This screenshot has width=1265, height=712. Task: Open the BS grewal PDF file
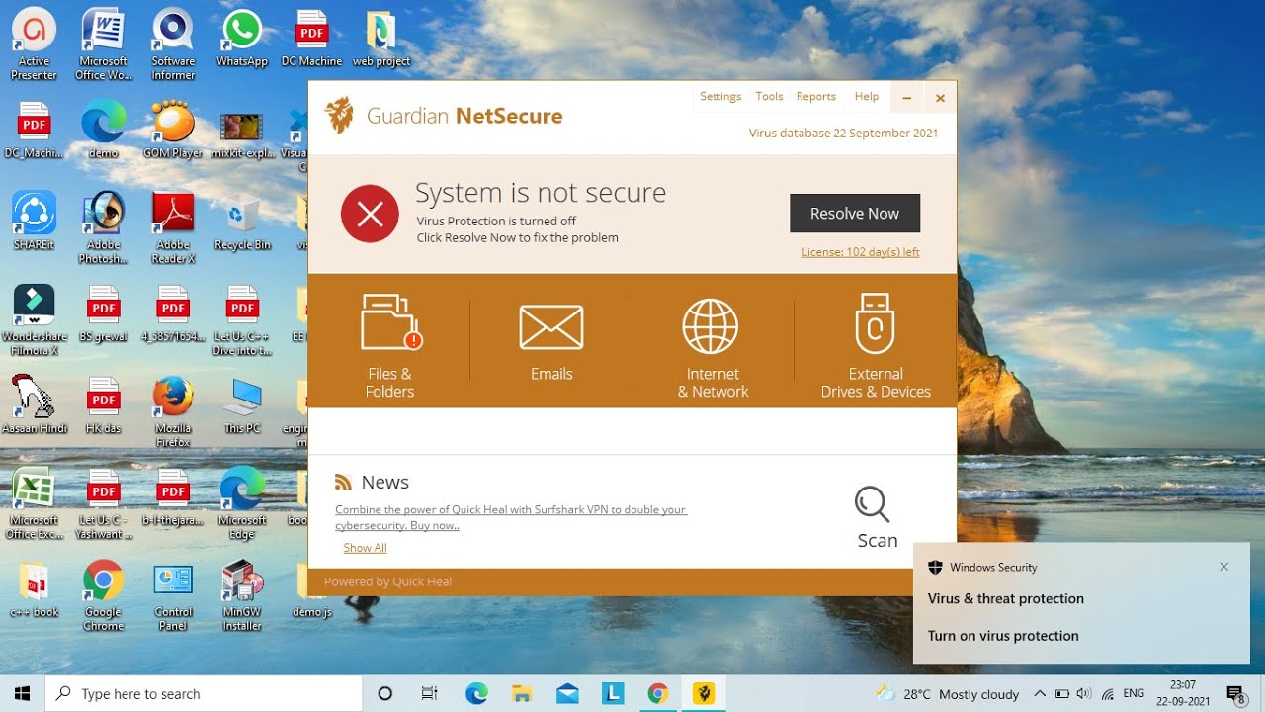coord(103,313)
